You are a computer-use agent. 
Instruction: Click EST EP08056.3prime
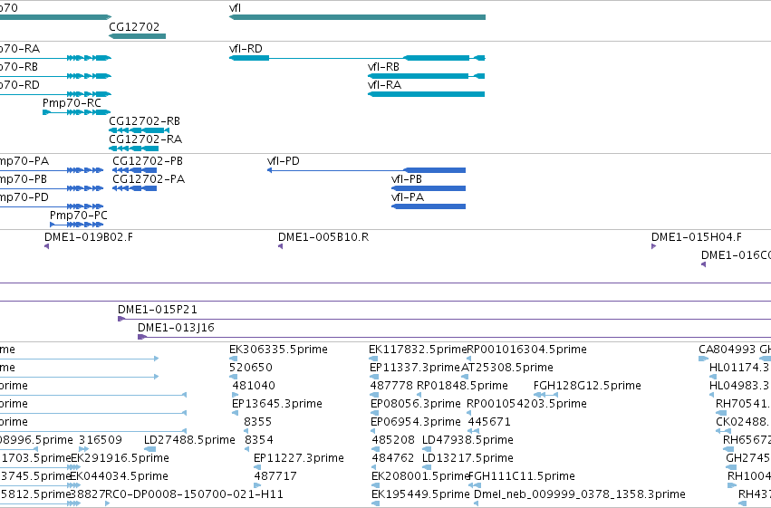(x=416, y=404)
